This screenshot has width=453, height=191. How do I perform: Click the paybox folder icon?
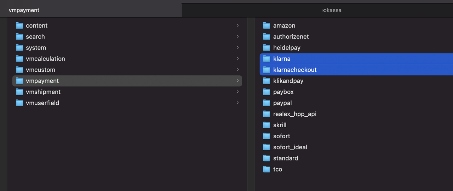pos(267,92)
